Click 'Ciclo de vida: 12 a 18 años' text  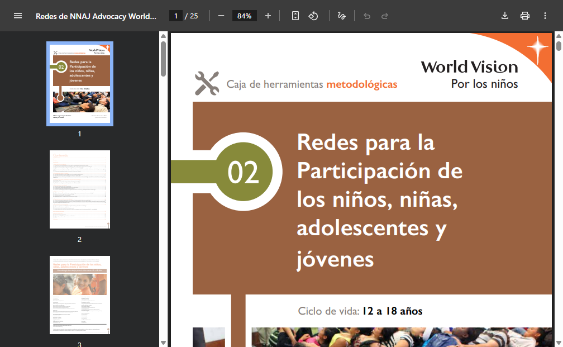[x=360, y=311]
